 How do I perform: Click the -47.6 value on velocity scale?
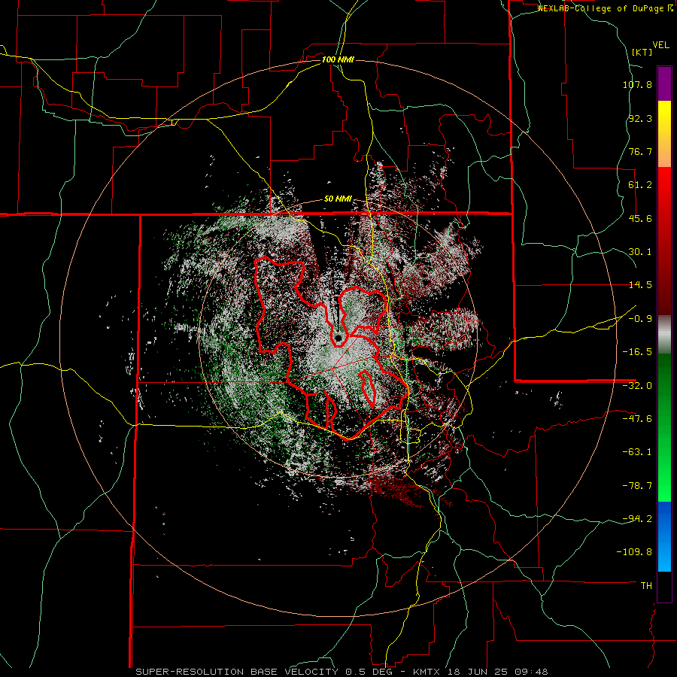(x=637, y=419)
